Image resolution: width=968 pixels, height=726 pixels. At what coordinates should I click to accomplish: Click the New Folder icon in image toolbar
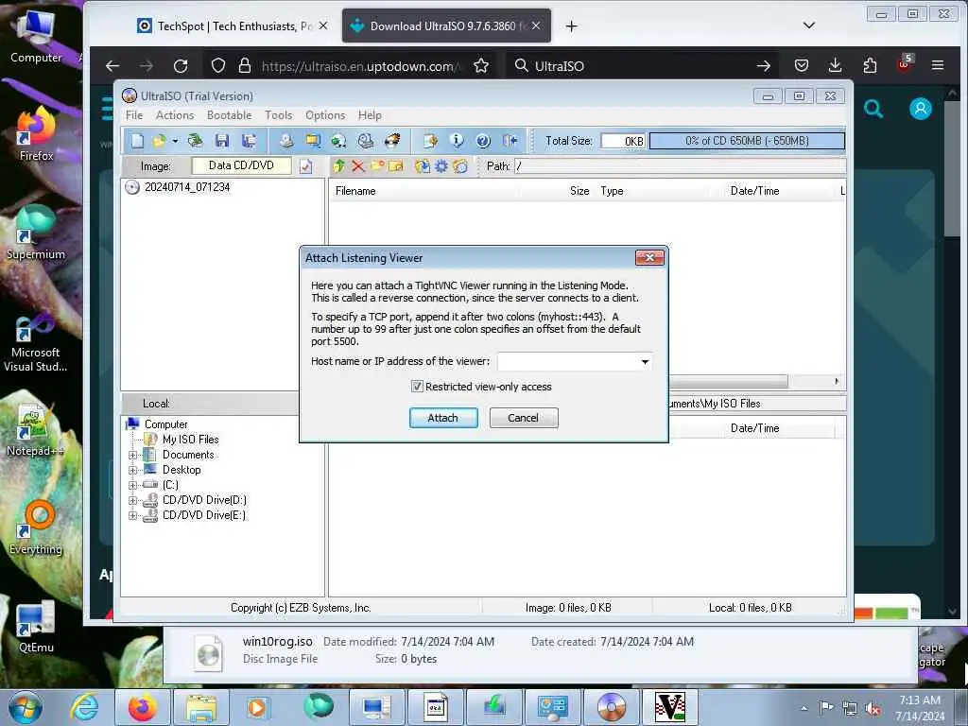(377, 166)
